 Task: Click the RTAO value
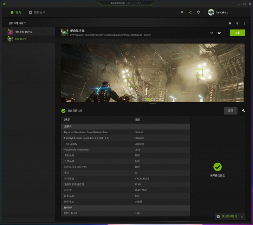(138, 184)
